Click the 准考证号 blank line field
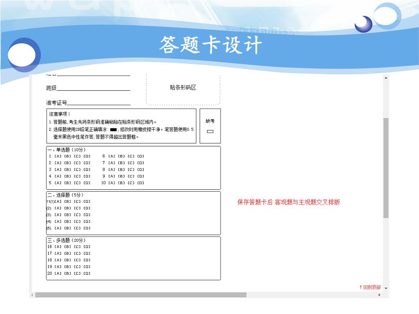Image resolution: width=419 pixels, height=314 pixels. (x=99, y=103)
